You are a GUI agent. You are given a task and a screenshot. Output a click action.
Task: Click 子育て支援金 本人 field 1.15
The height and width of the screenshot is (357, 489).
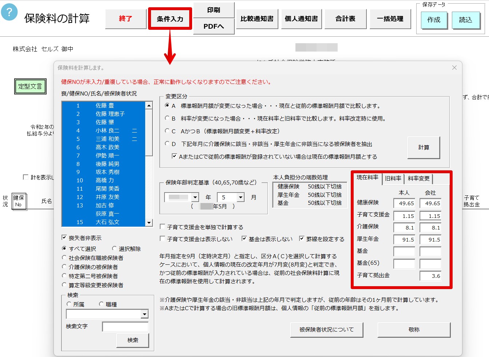(404, 216)
